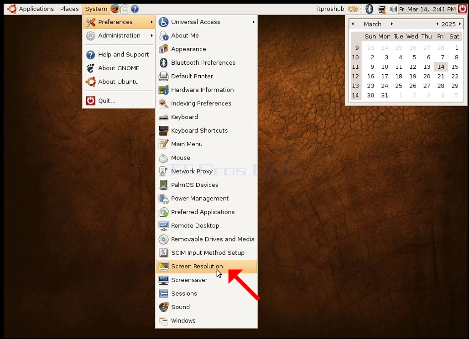
Task: Select Screen Resolution from Preferences
Action: pos(206,267)
